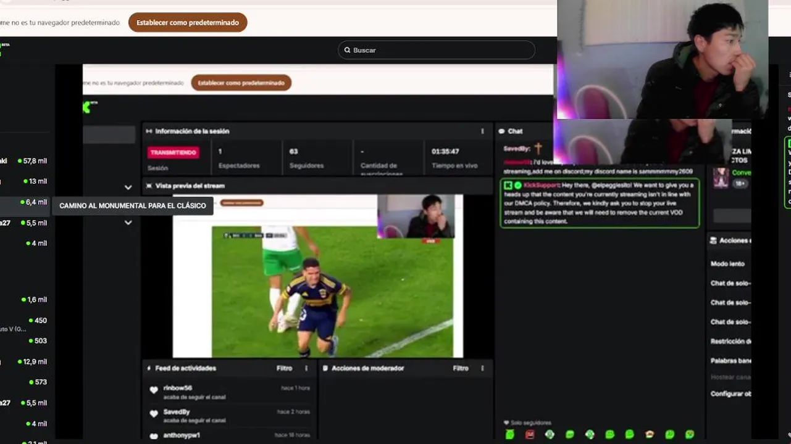This screenshot has width=791, height=444.
Task: Select sidebar channel with 13 mil viewers
Action: pos(24,181)
